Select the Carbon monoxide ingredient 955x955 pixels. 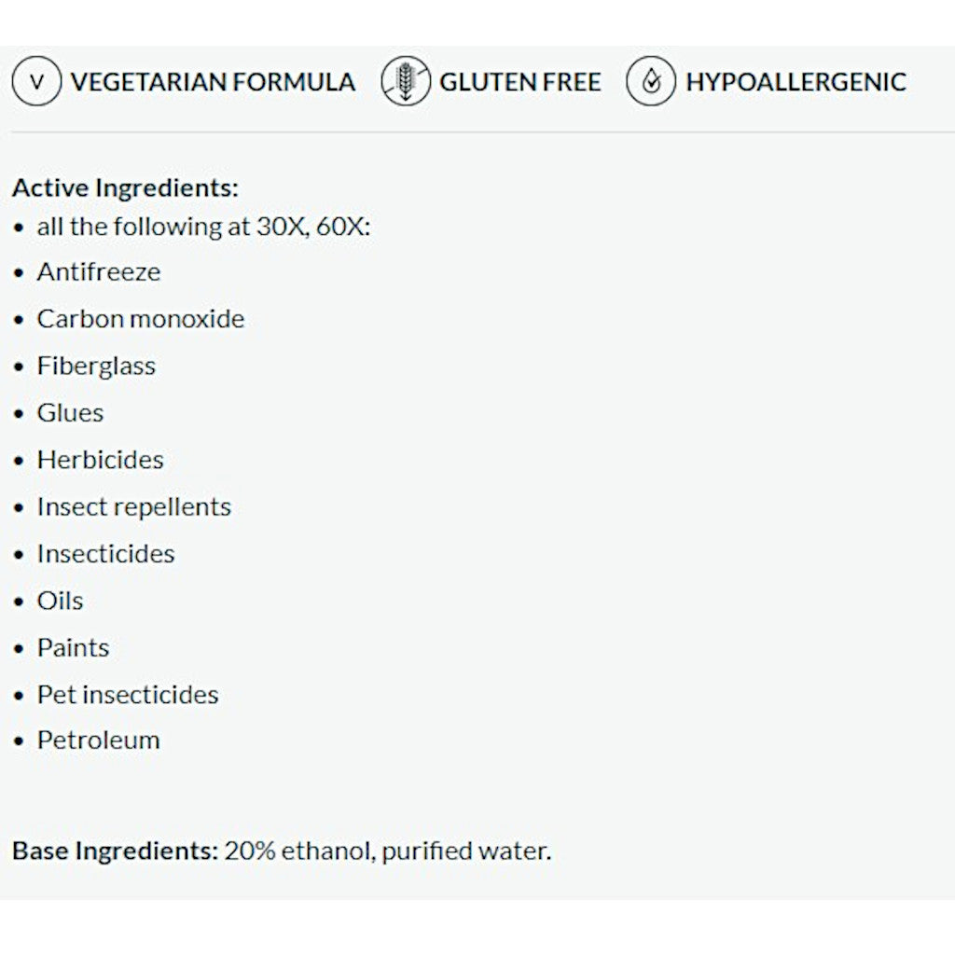pyautogui.click(x=141, y=319)
